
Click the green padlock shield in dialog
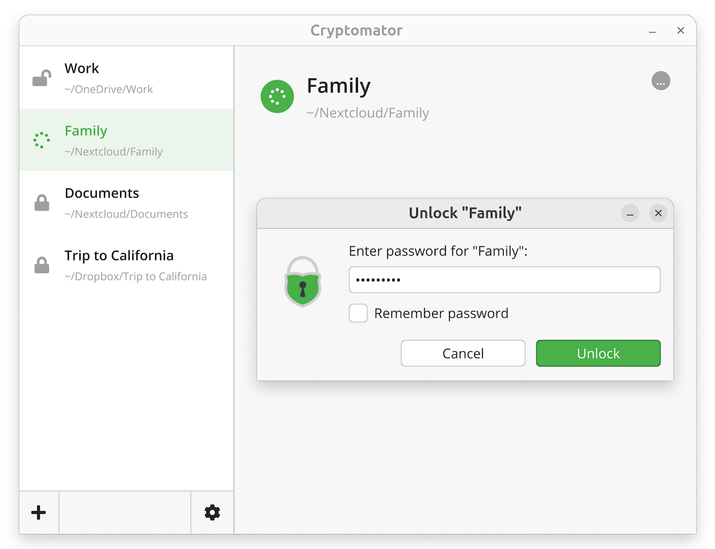[302, 281]
